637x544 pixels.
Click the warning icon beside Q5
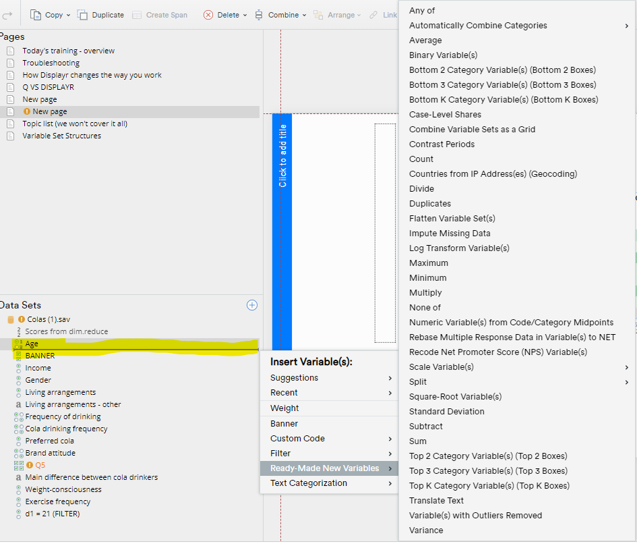[x=30, y=465]
